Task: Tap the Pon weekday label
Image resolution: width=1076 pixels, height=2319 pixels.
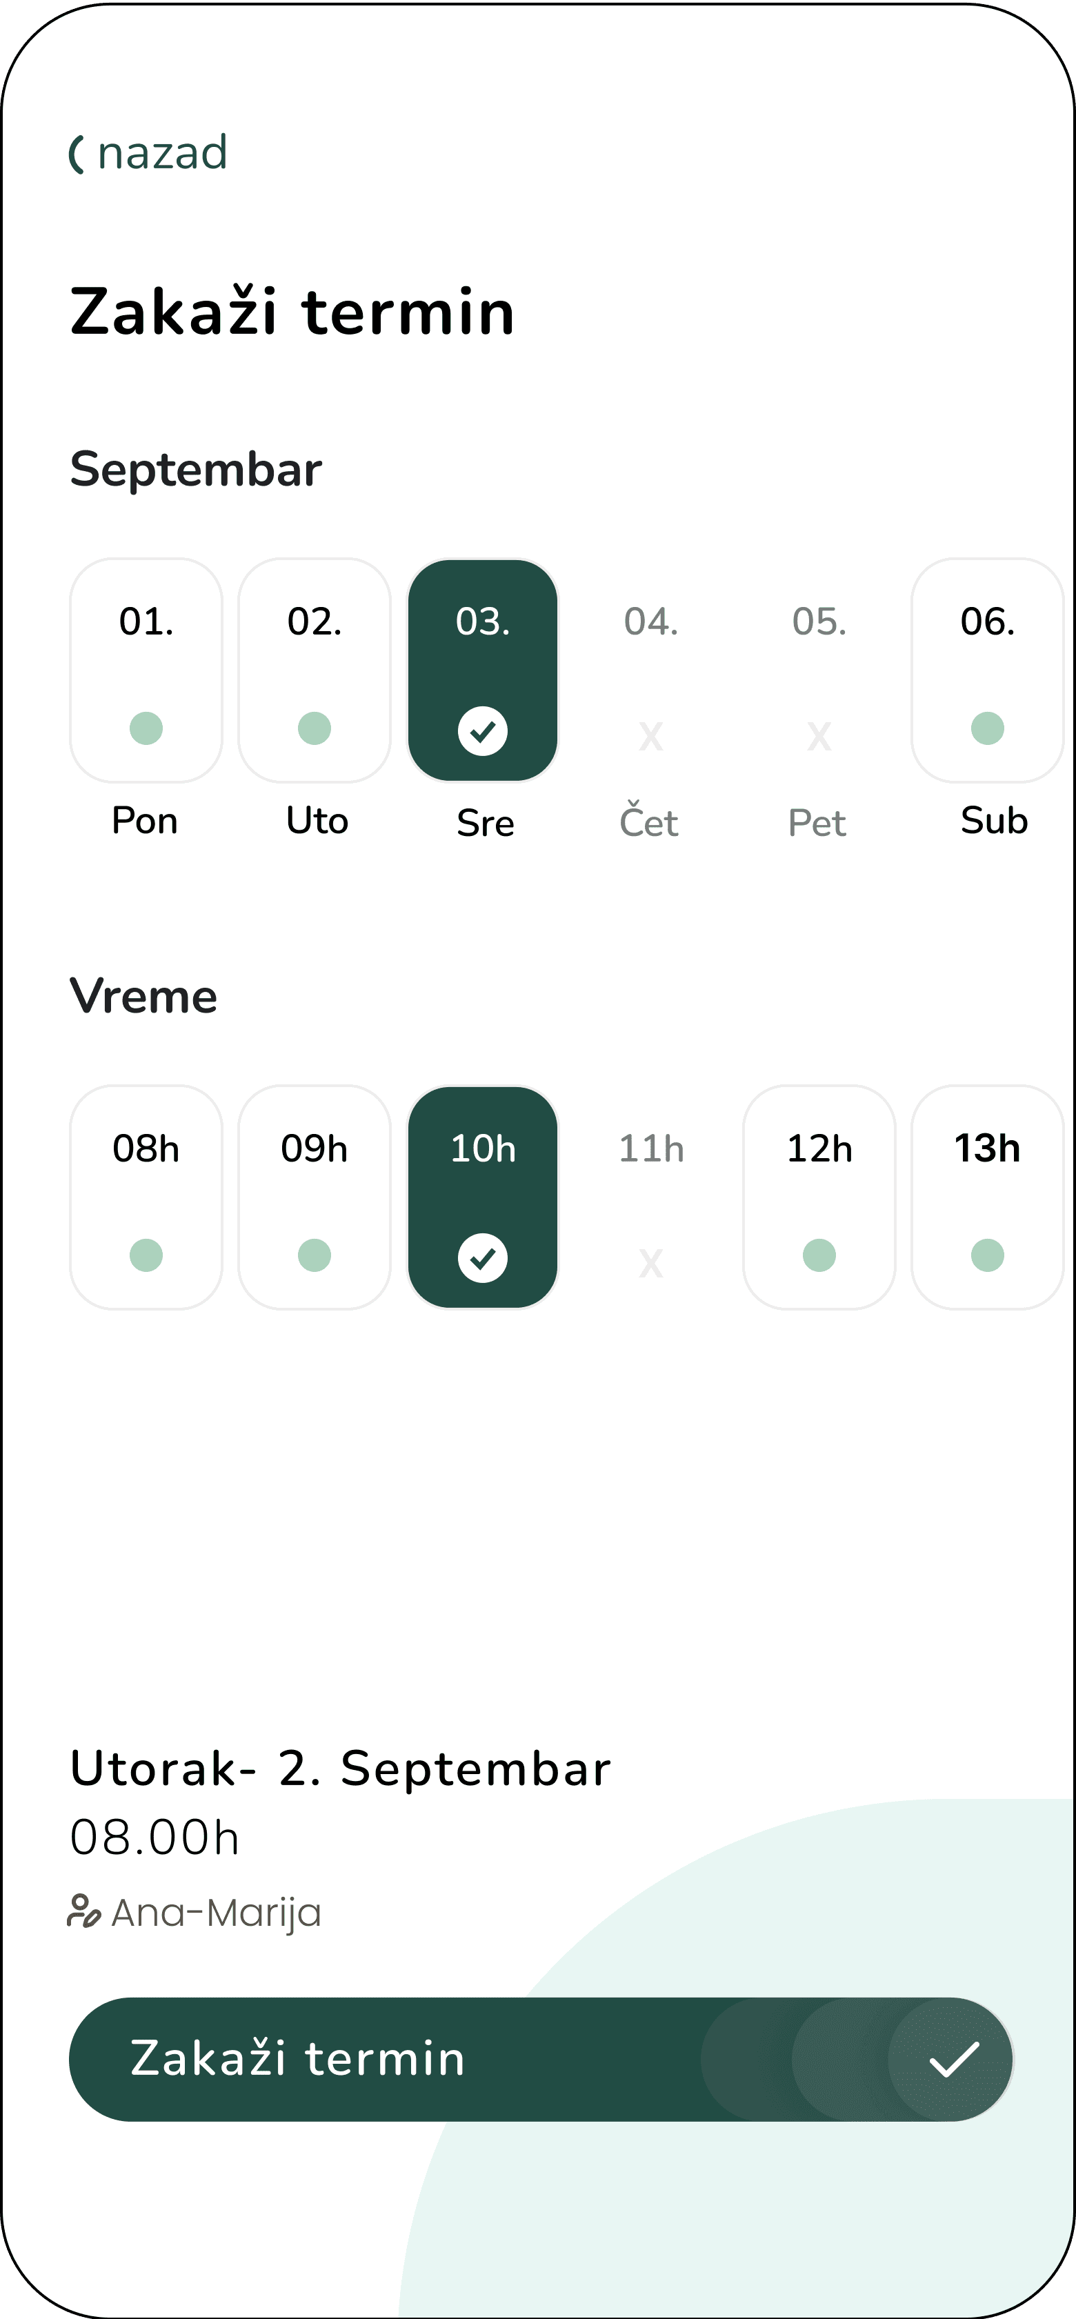Action: [145, 821]
